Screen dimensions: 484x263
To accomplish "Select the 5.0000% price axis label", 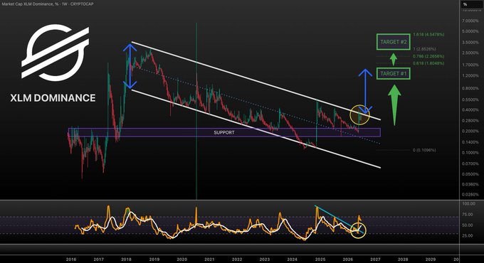I will (x=470, y=31).
